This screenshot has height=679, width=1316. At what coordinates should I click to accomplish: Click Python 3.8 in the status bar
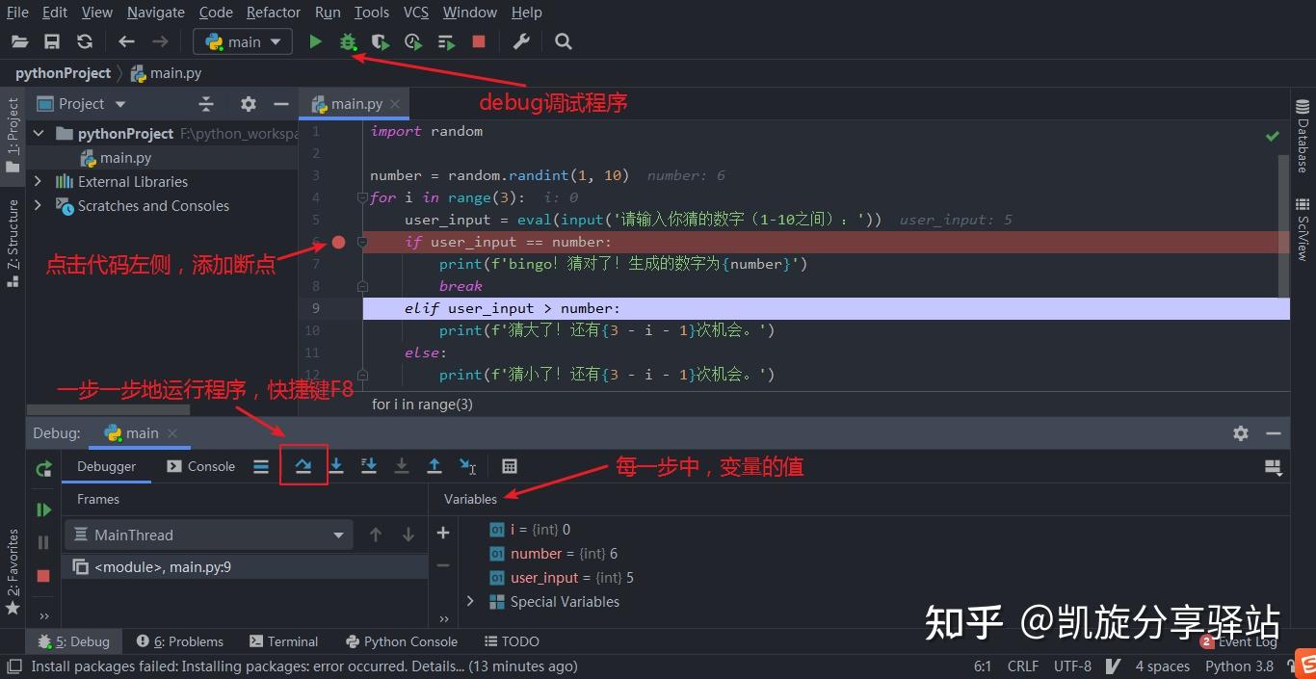click(1239, 666)
